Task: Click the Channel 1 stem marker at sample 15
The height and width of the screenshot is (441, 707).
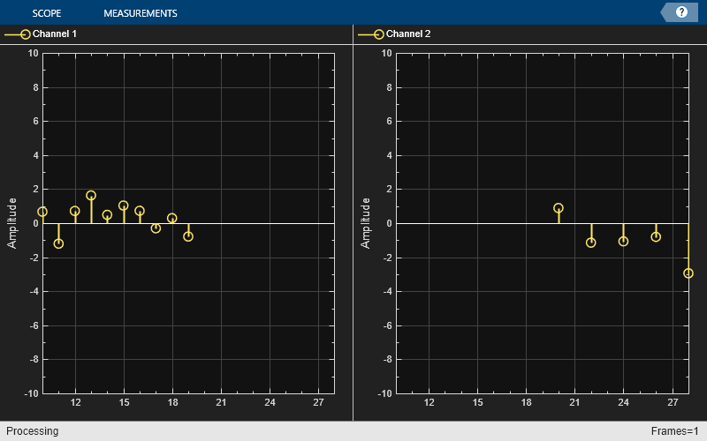Action: [x=124, y=206]
